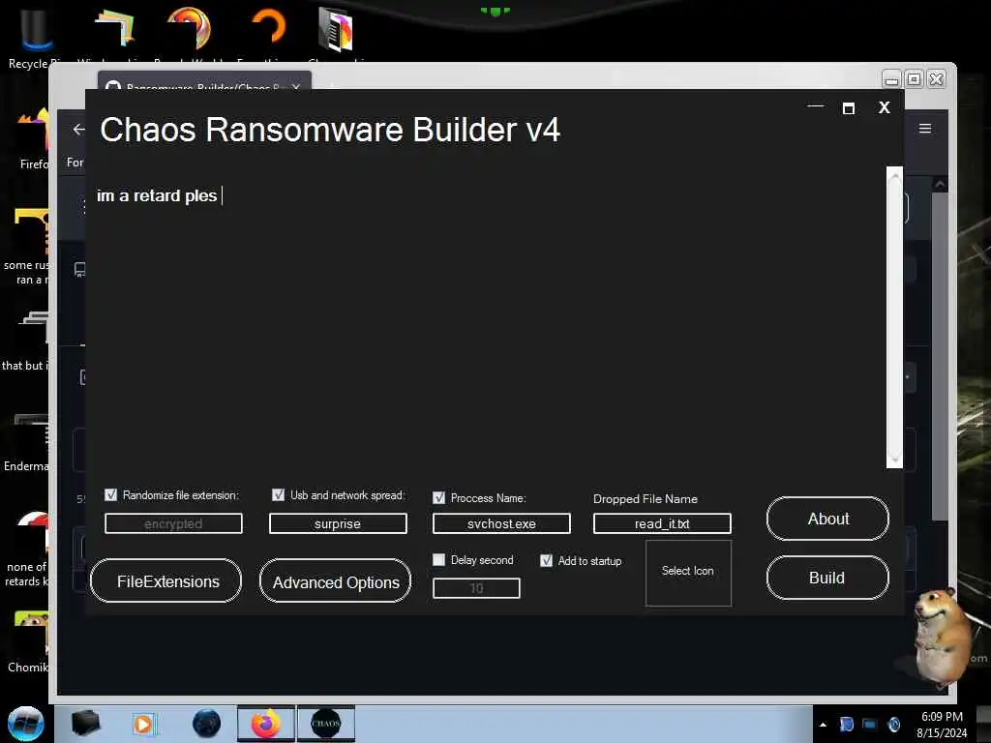Click the browser page vertical scrollbar
The width and height of the screenshot is (991, 743).
940,354
